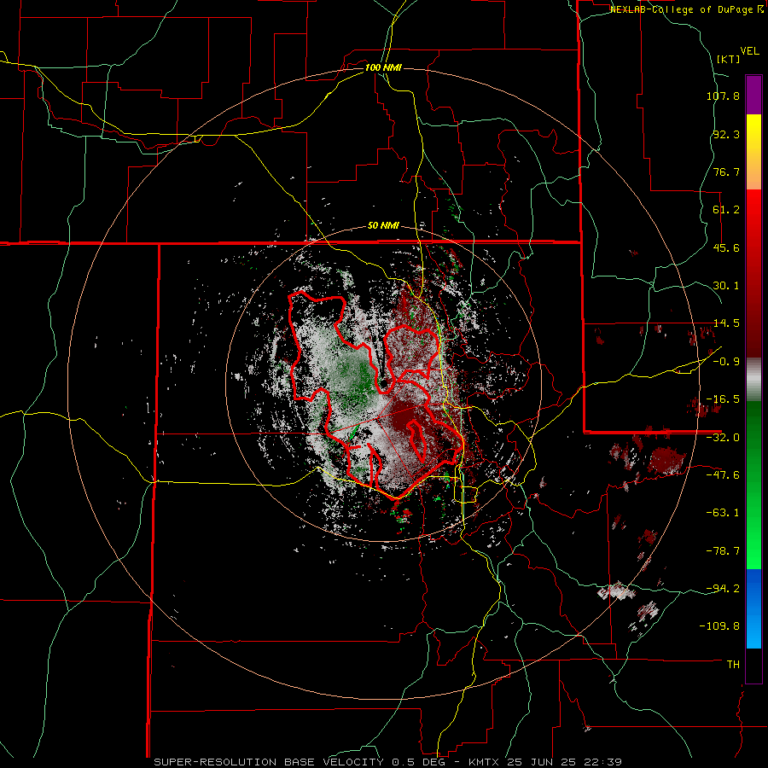This screenshot has width=768, height=768.
Task: Click the [KT] units label
Action: [729, 59]
